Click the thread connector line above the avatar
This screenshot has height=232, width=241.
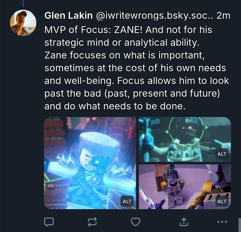[x=23, y=4]
